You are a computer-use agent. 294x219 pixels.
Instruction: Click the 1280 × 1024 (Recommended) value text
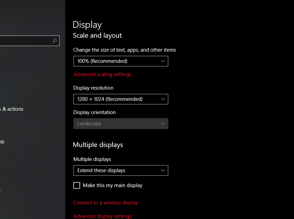click(x=109, y=99)
